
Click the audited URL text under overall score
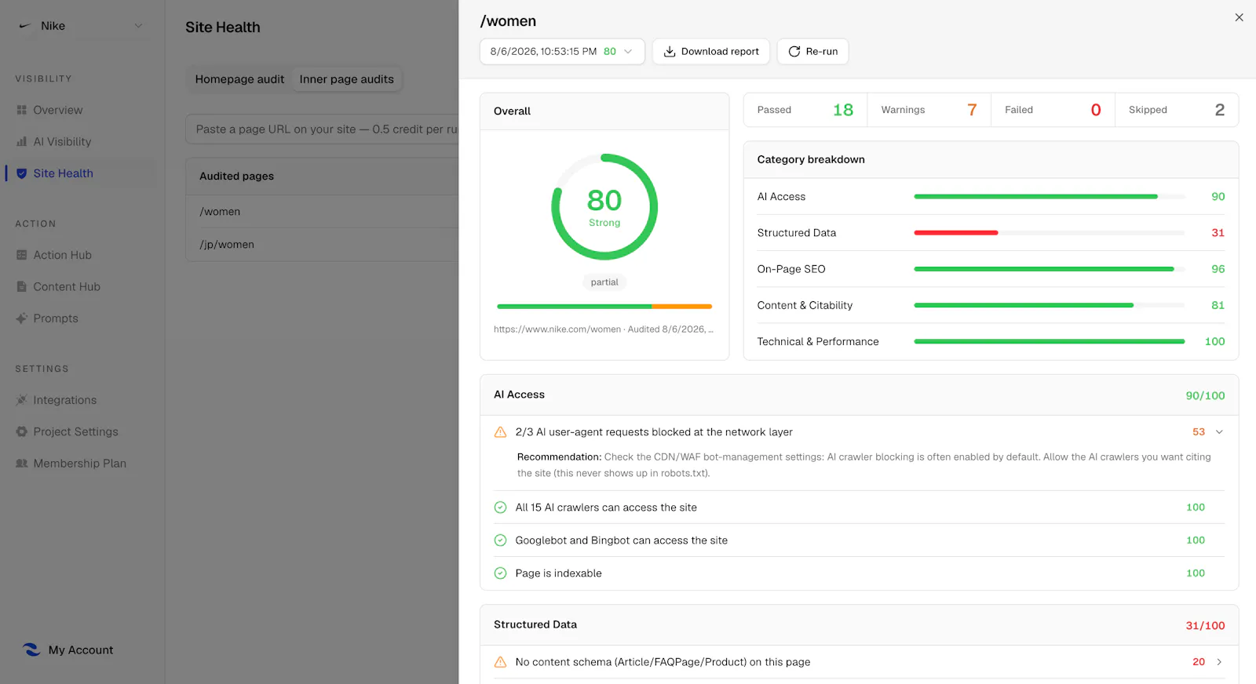[604, 329]
